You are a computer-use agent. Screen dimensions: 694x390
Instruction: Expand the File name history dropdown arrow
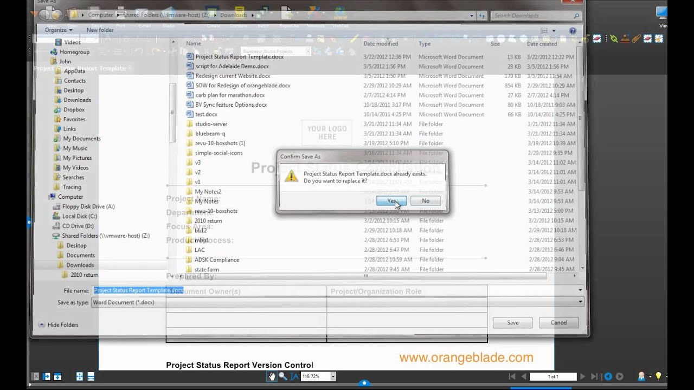click(580, 290)
